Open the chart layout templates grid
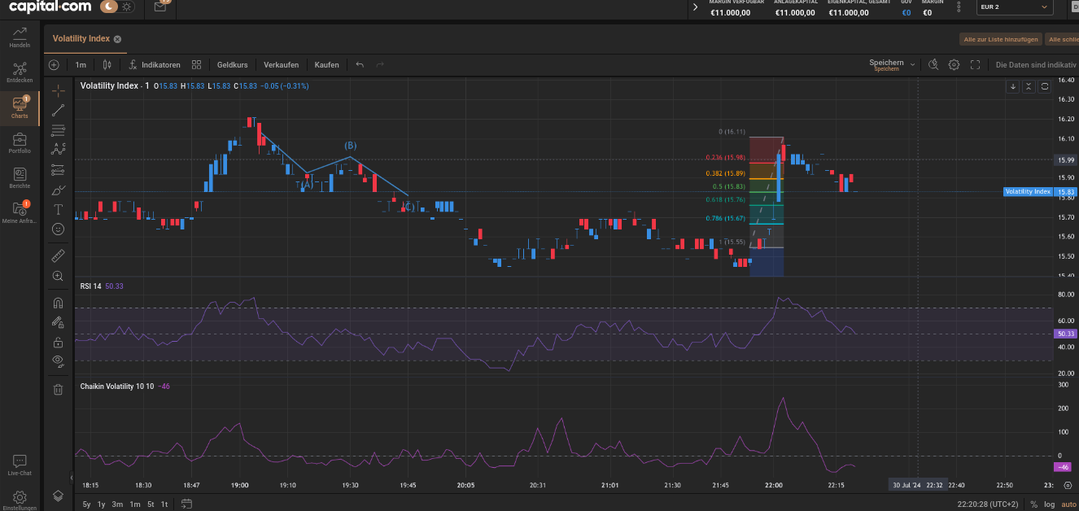Viewport: 1079px width, 511px height. (x=196, y=65)
